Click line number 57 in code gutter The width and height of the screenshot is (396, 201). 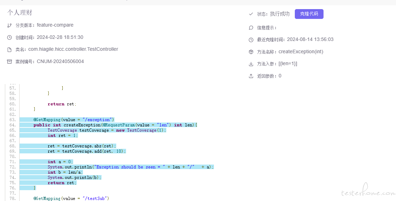[x=13, y=88]
